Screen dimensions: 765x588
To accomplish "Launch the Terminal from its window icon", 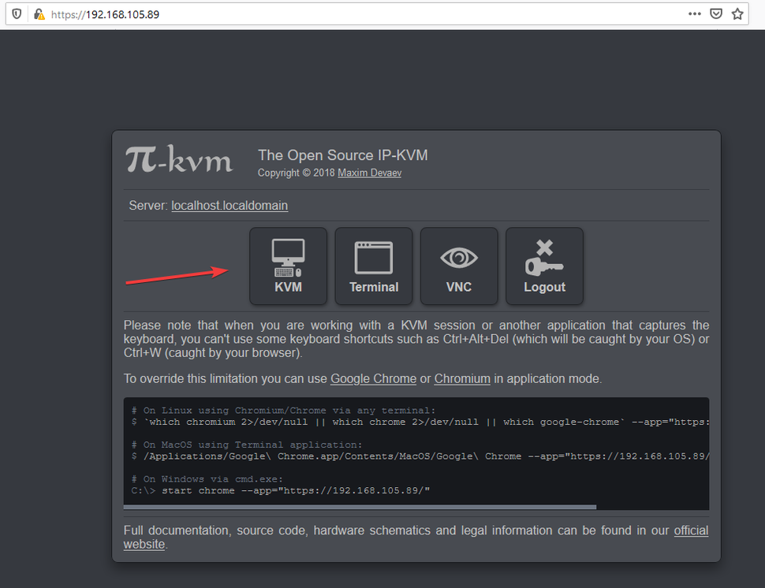I will (373, 256).
